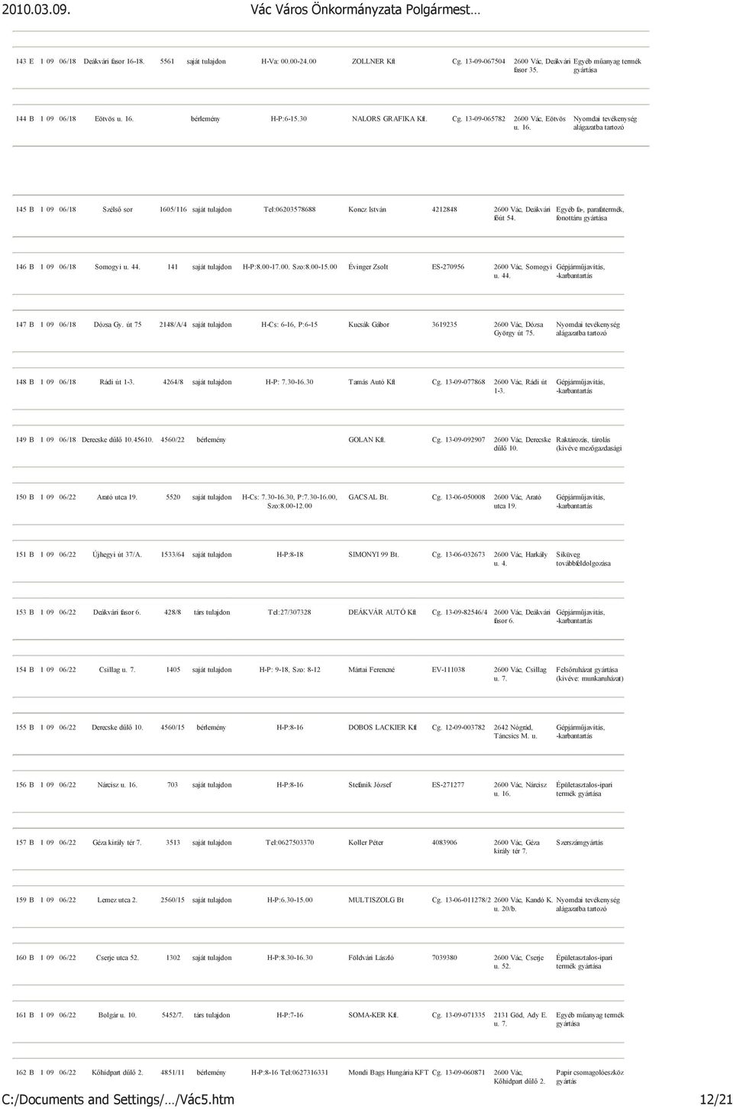Viewport: 733px width, 1109px height.
Task: Select the Mondi Bags Hungária KFT cell
Action: [388, 1073]
